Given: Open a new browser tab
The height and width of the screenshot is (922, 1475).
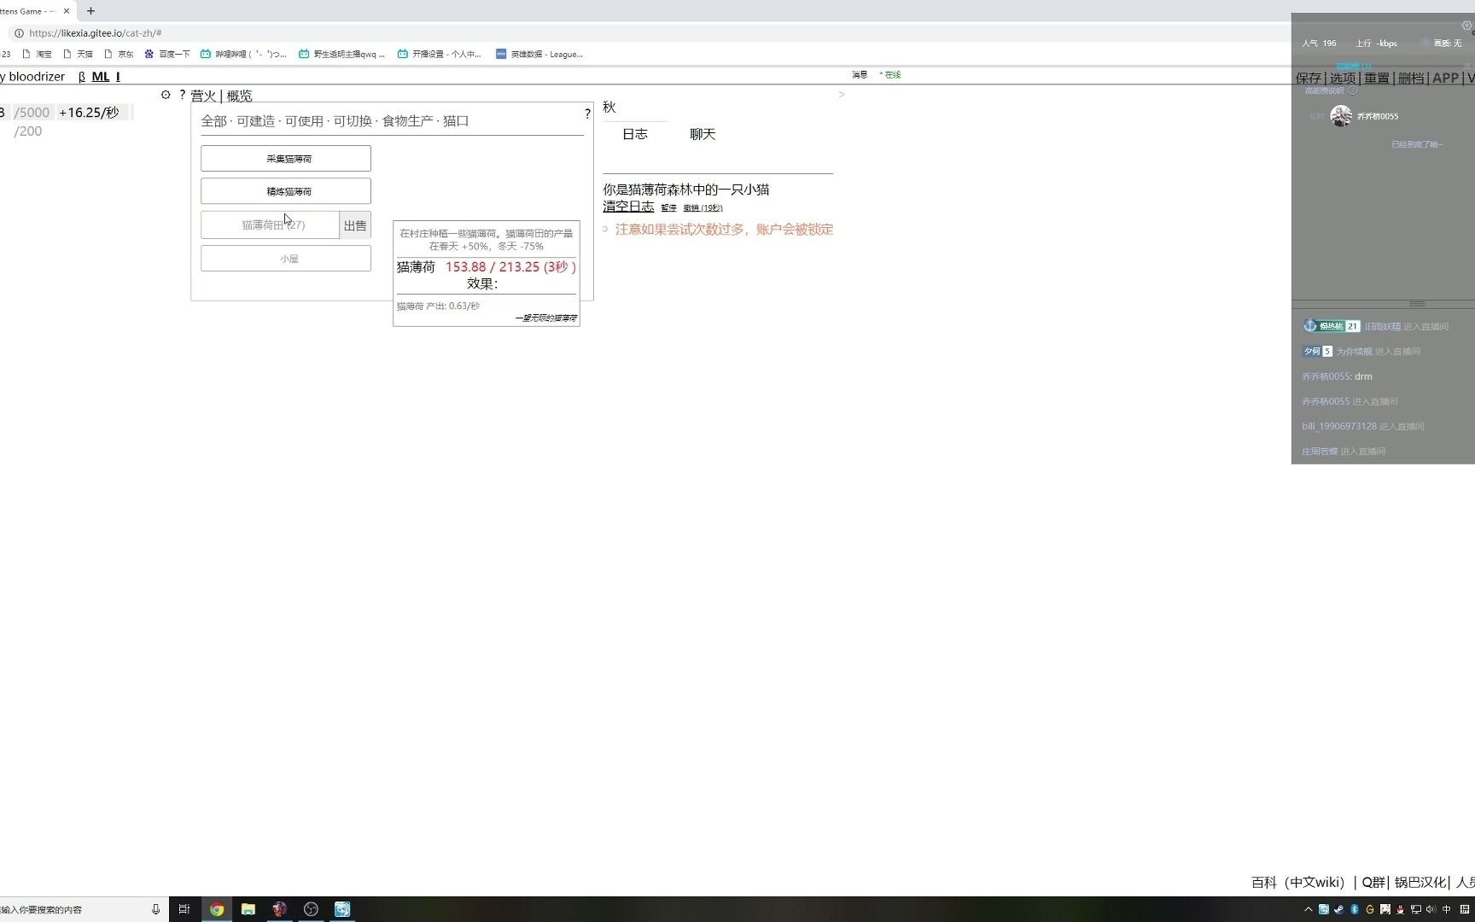Looking at the screenshot, I should [90, 11].
